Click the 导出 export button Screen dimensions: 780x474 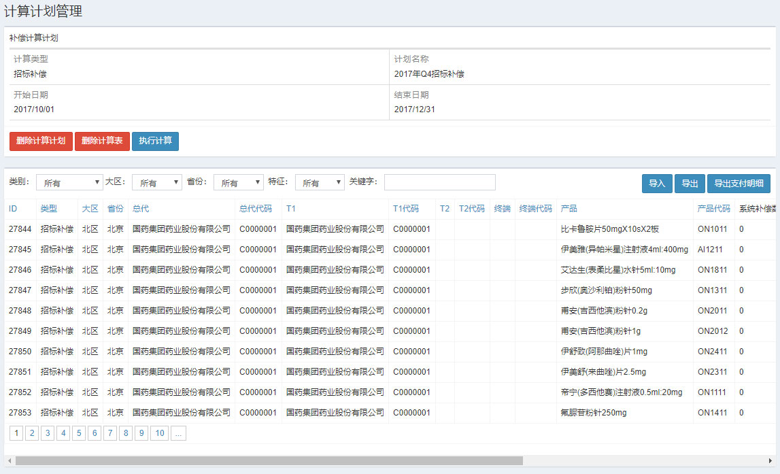[690, 184]
